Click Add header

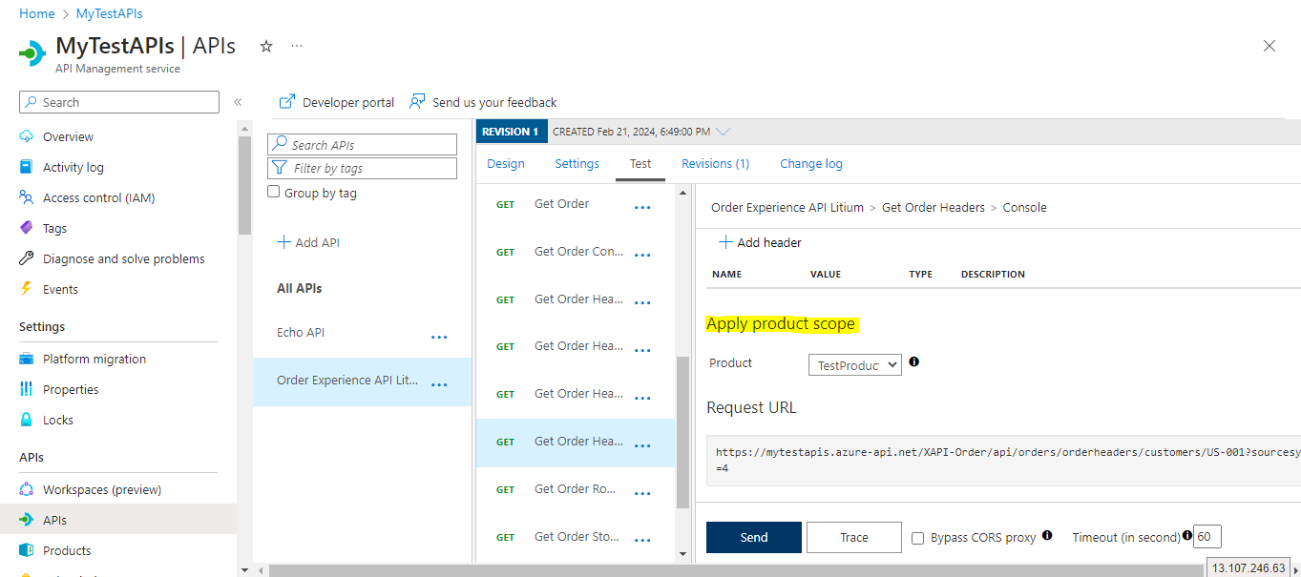point(761,242)
